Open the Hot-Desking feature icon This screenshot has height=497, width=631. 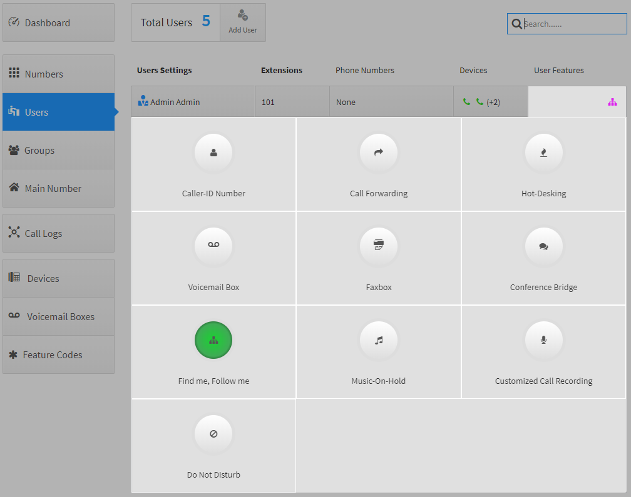(x=543, y=153)
